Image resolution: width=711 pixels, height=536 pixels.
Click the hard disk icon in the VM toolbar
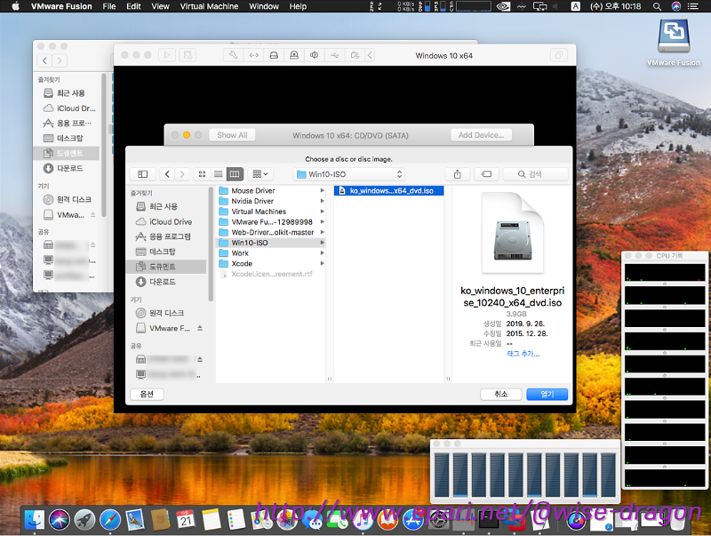pyautogui.click(x=274, y=55)
